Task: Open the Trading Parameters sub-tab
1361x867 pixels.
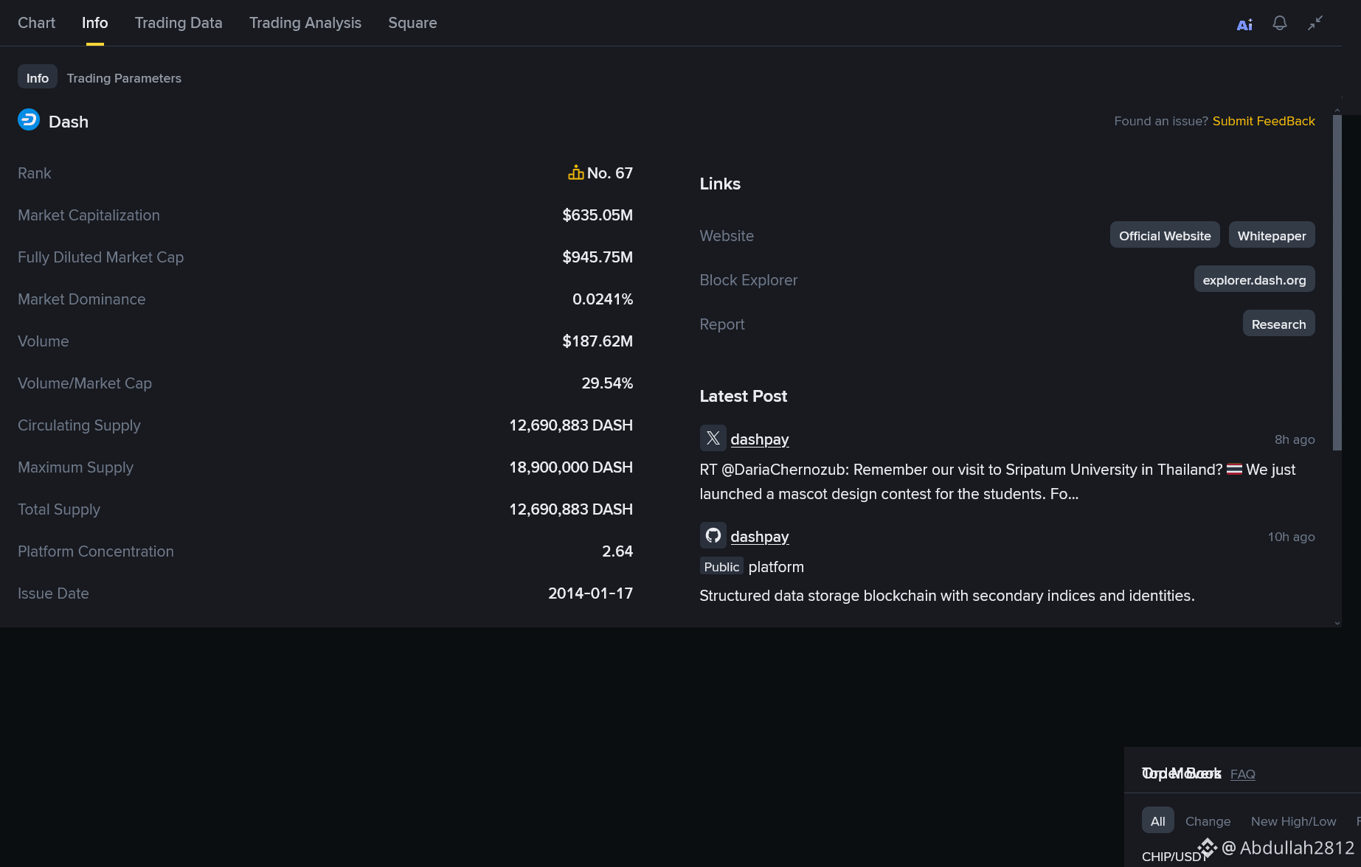Action: 124,78
